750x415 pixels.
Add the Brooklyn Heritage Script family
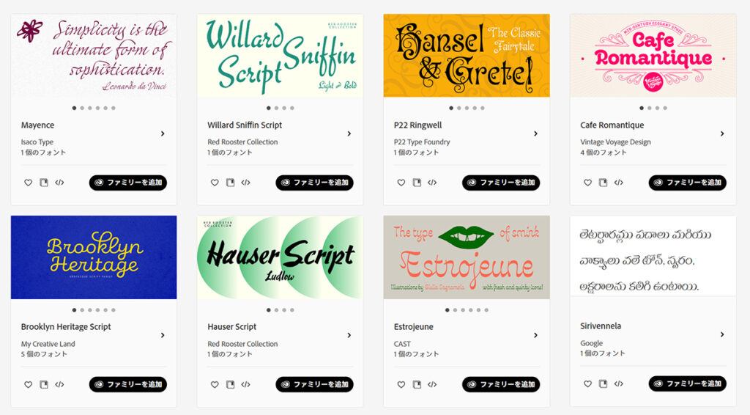pyautogui.click(x=127, y=384)
